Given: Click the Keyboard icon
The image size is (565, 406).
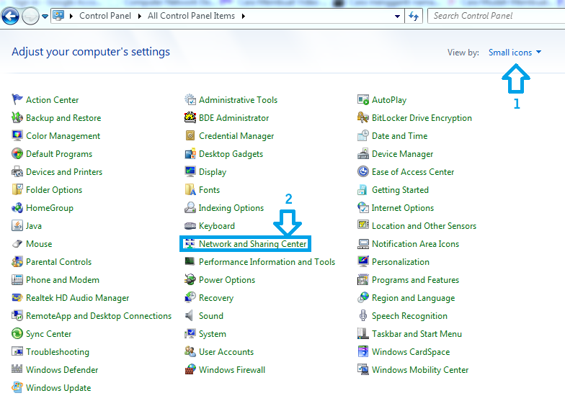Looking at the screenshot, I should coord(190,226).
